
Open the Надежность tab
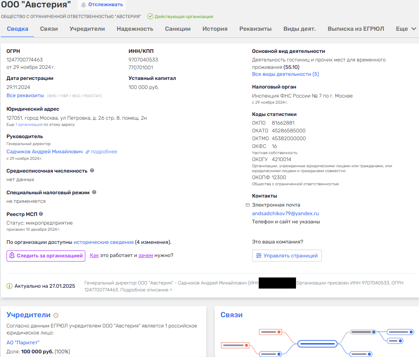[135, 29]
